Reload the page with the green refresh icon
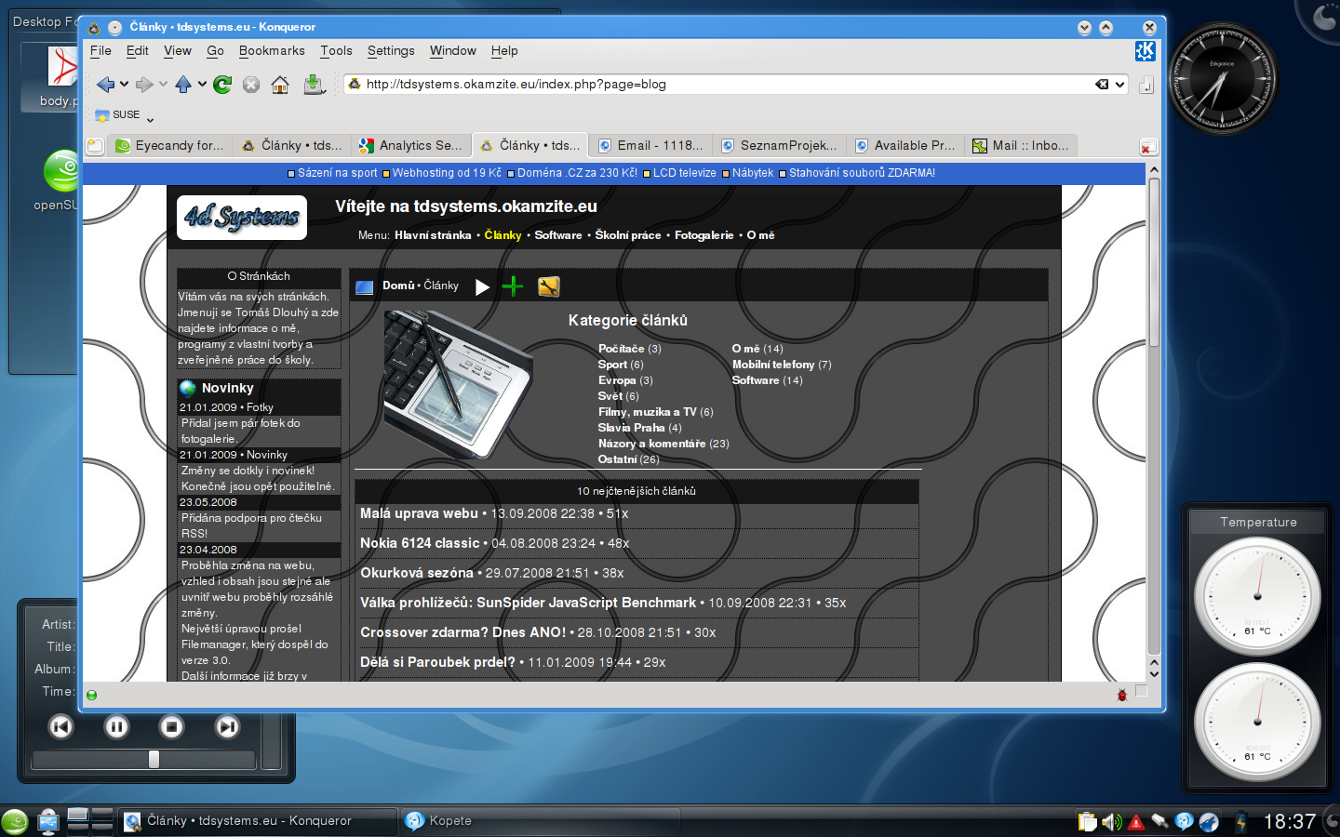 pyautogui.click(x=222, y=85)
